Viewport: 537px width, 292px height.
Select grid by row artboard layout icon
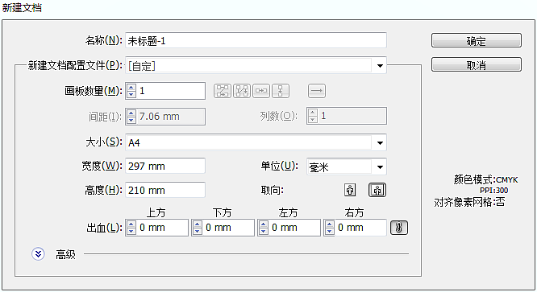[x=223, y=91]
